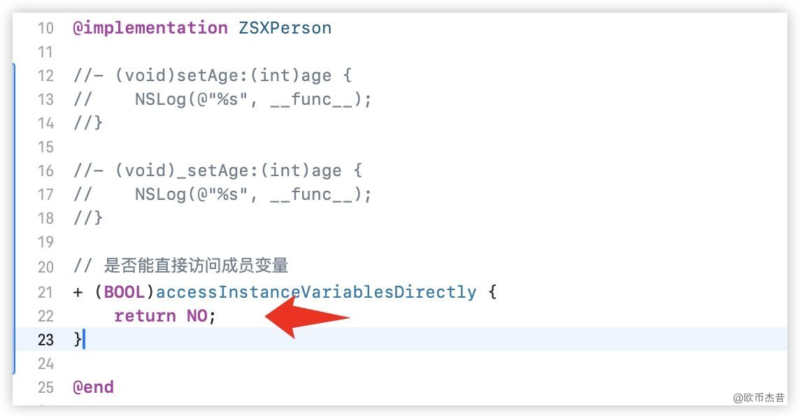800x418 pixels.
Task: Place cursor after closing brace on line 23
Action: point(83,340)
